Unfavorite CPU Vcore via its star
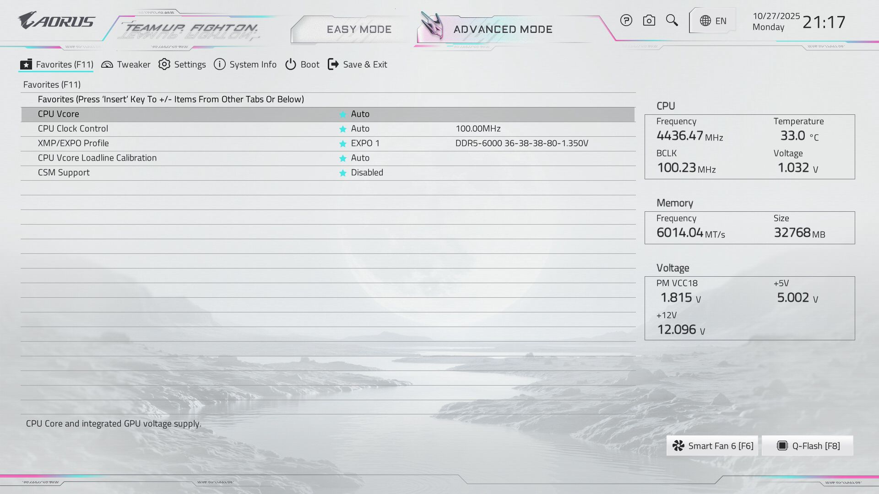 tap(342, 114)
